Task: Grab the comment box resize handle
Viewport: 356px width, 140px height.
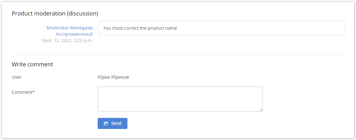Action: [261, 110]
